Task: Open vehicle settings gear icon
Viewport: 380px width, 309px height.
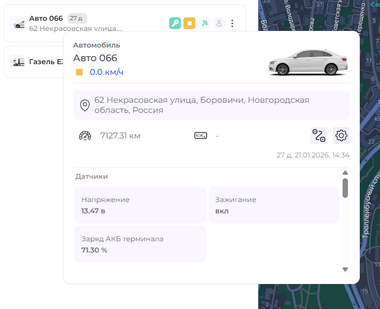Action: tap(341, 135)
